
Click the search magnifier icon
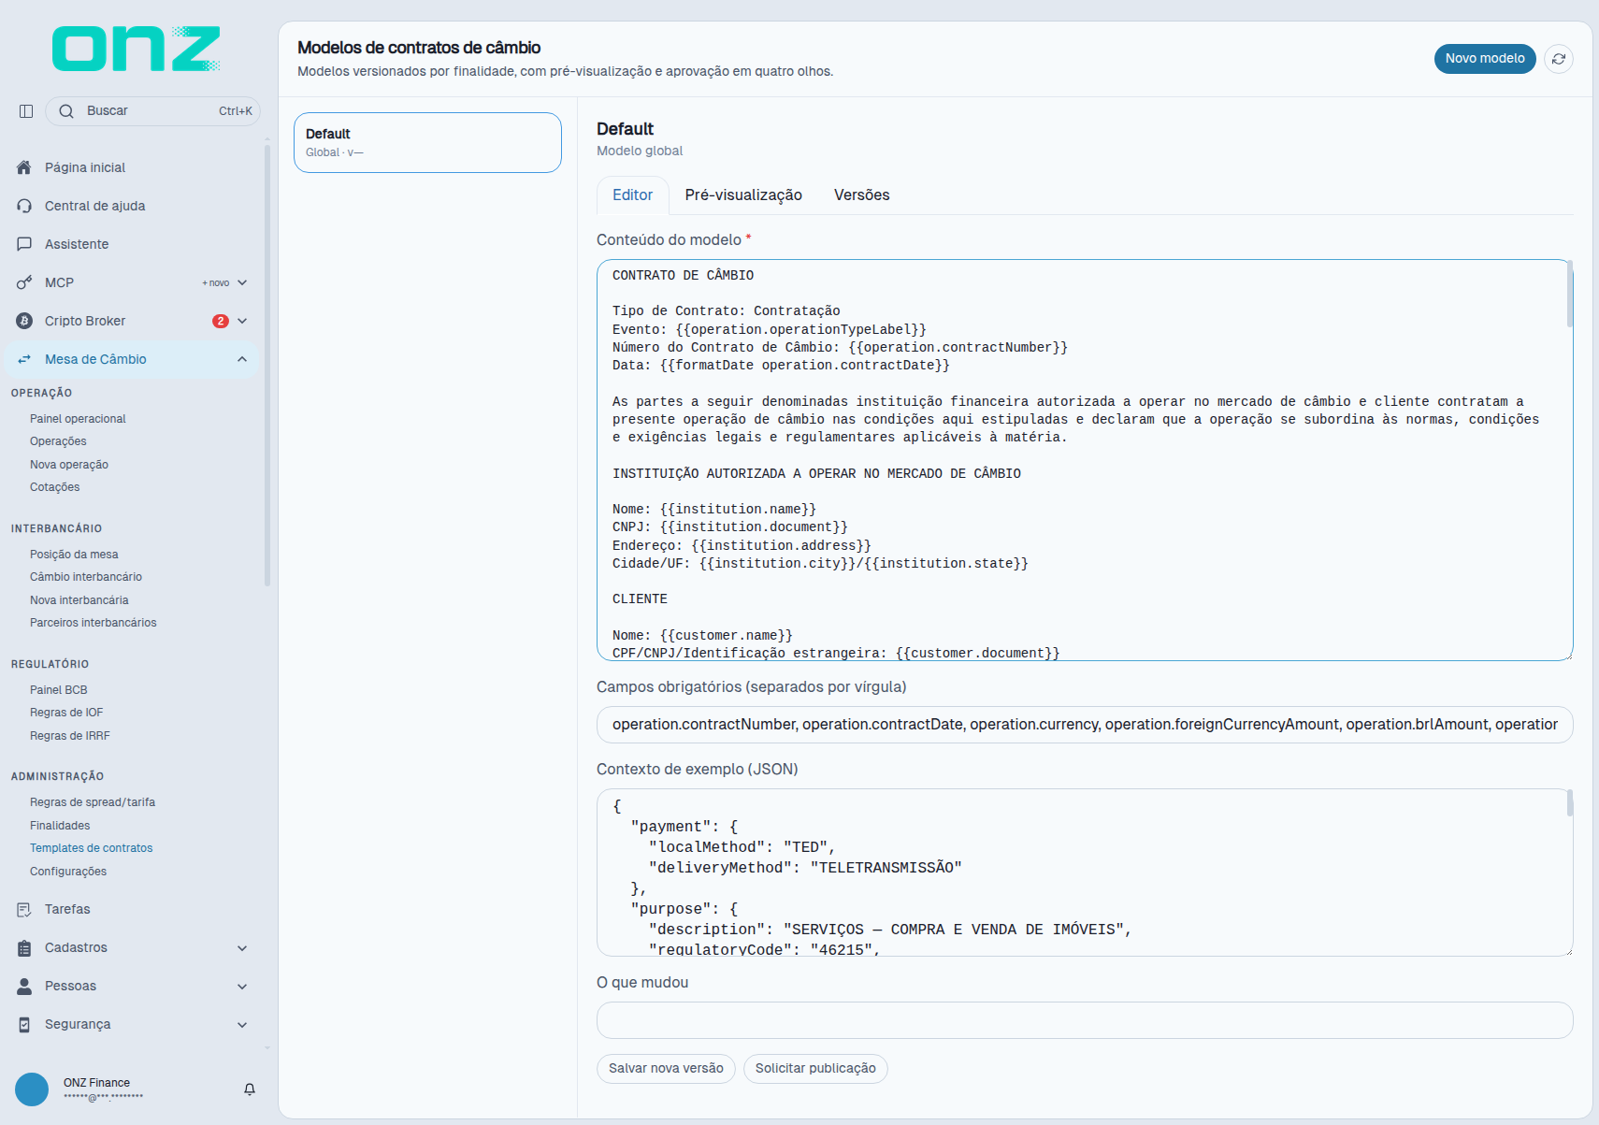[66, 111]
